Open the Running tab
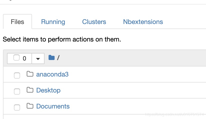Viewport: 206px width, 119px height. (53, 22)
